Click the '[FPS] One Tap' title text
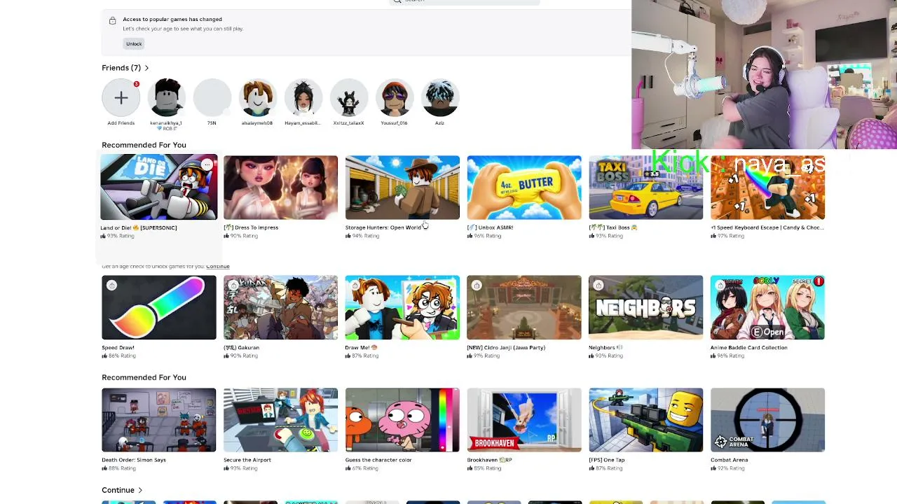Image resolution: width=897 pixels, height=504 pixels. (607, 460)
